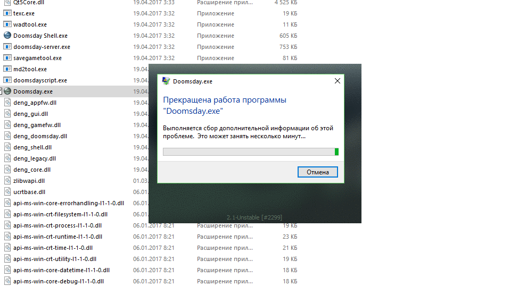The image size is (510, 286).
Task: Select md2tool.exe in the file list
Action: coord(30,69)
